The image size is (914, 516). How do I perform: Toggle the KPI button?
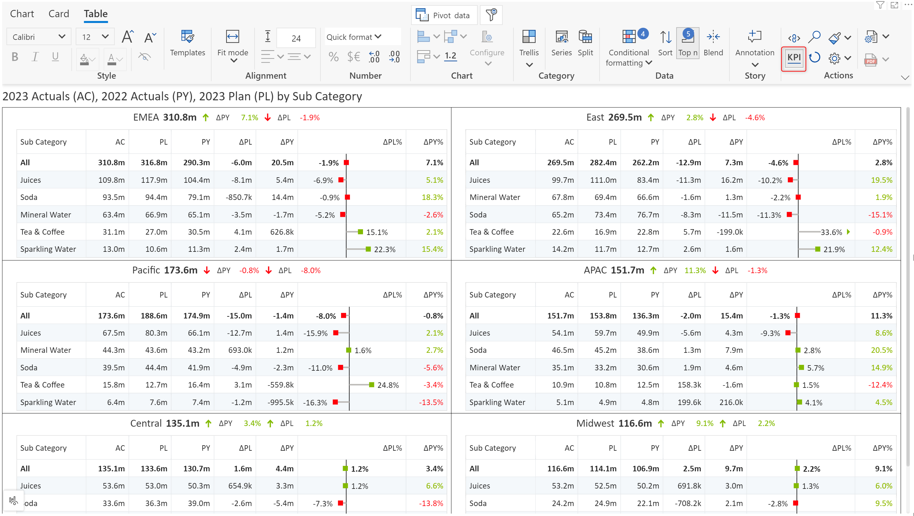point(794,58)
